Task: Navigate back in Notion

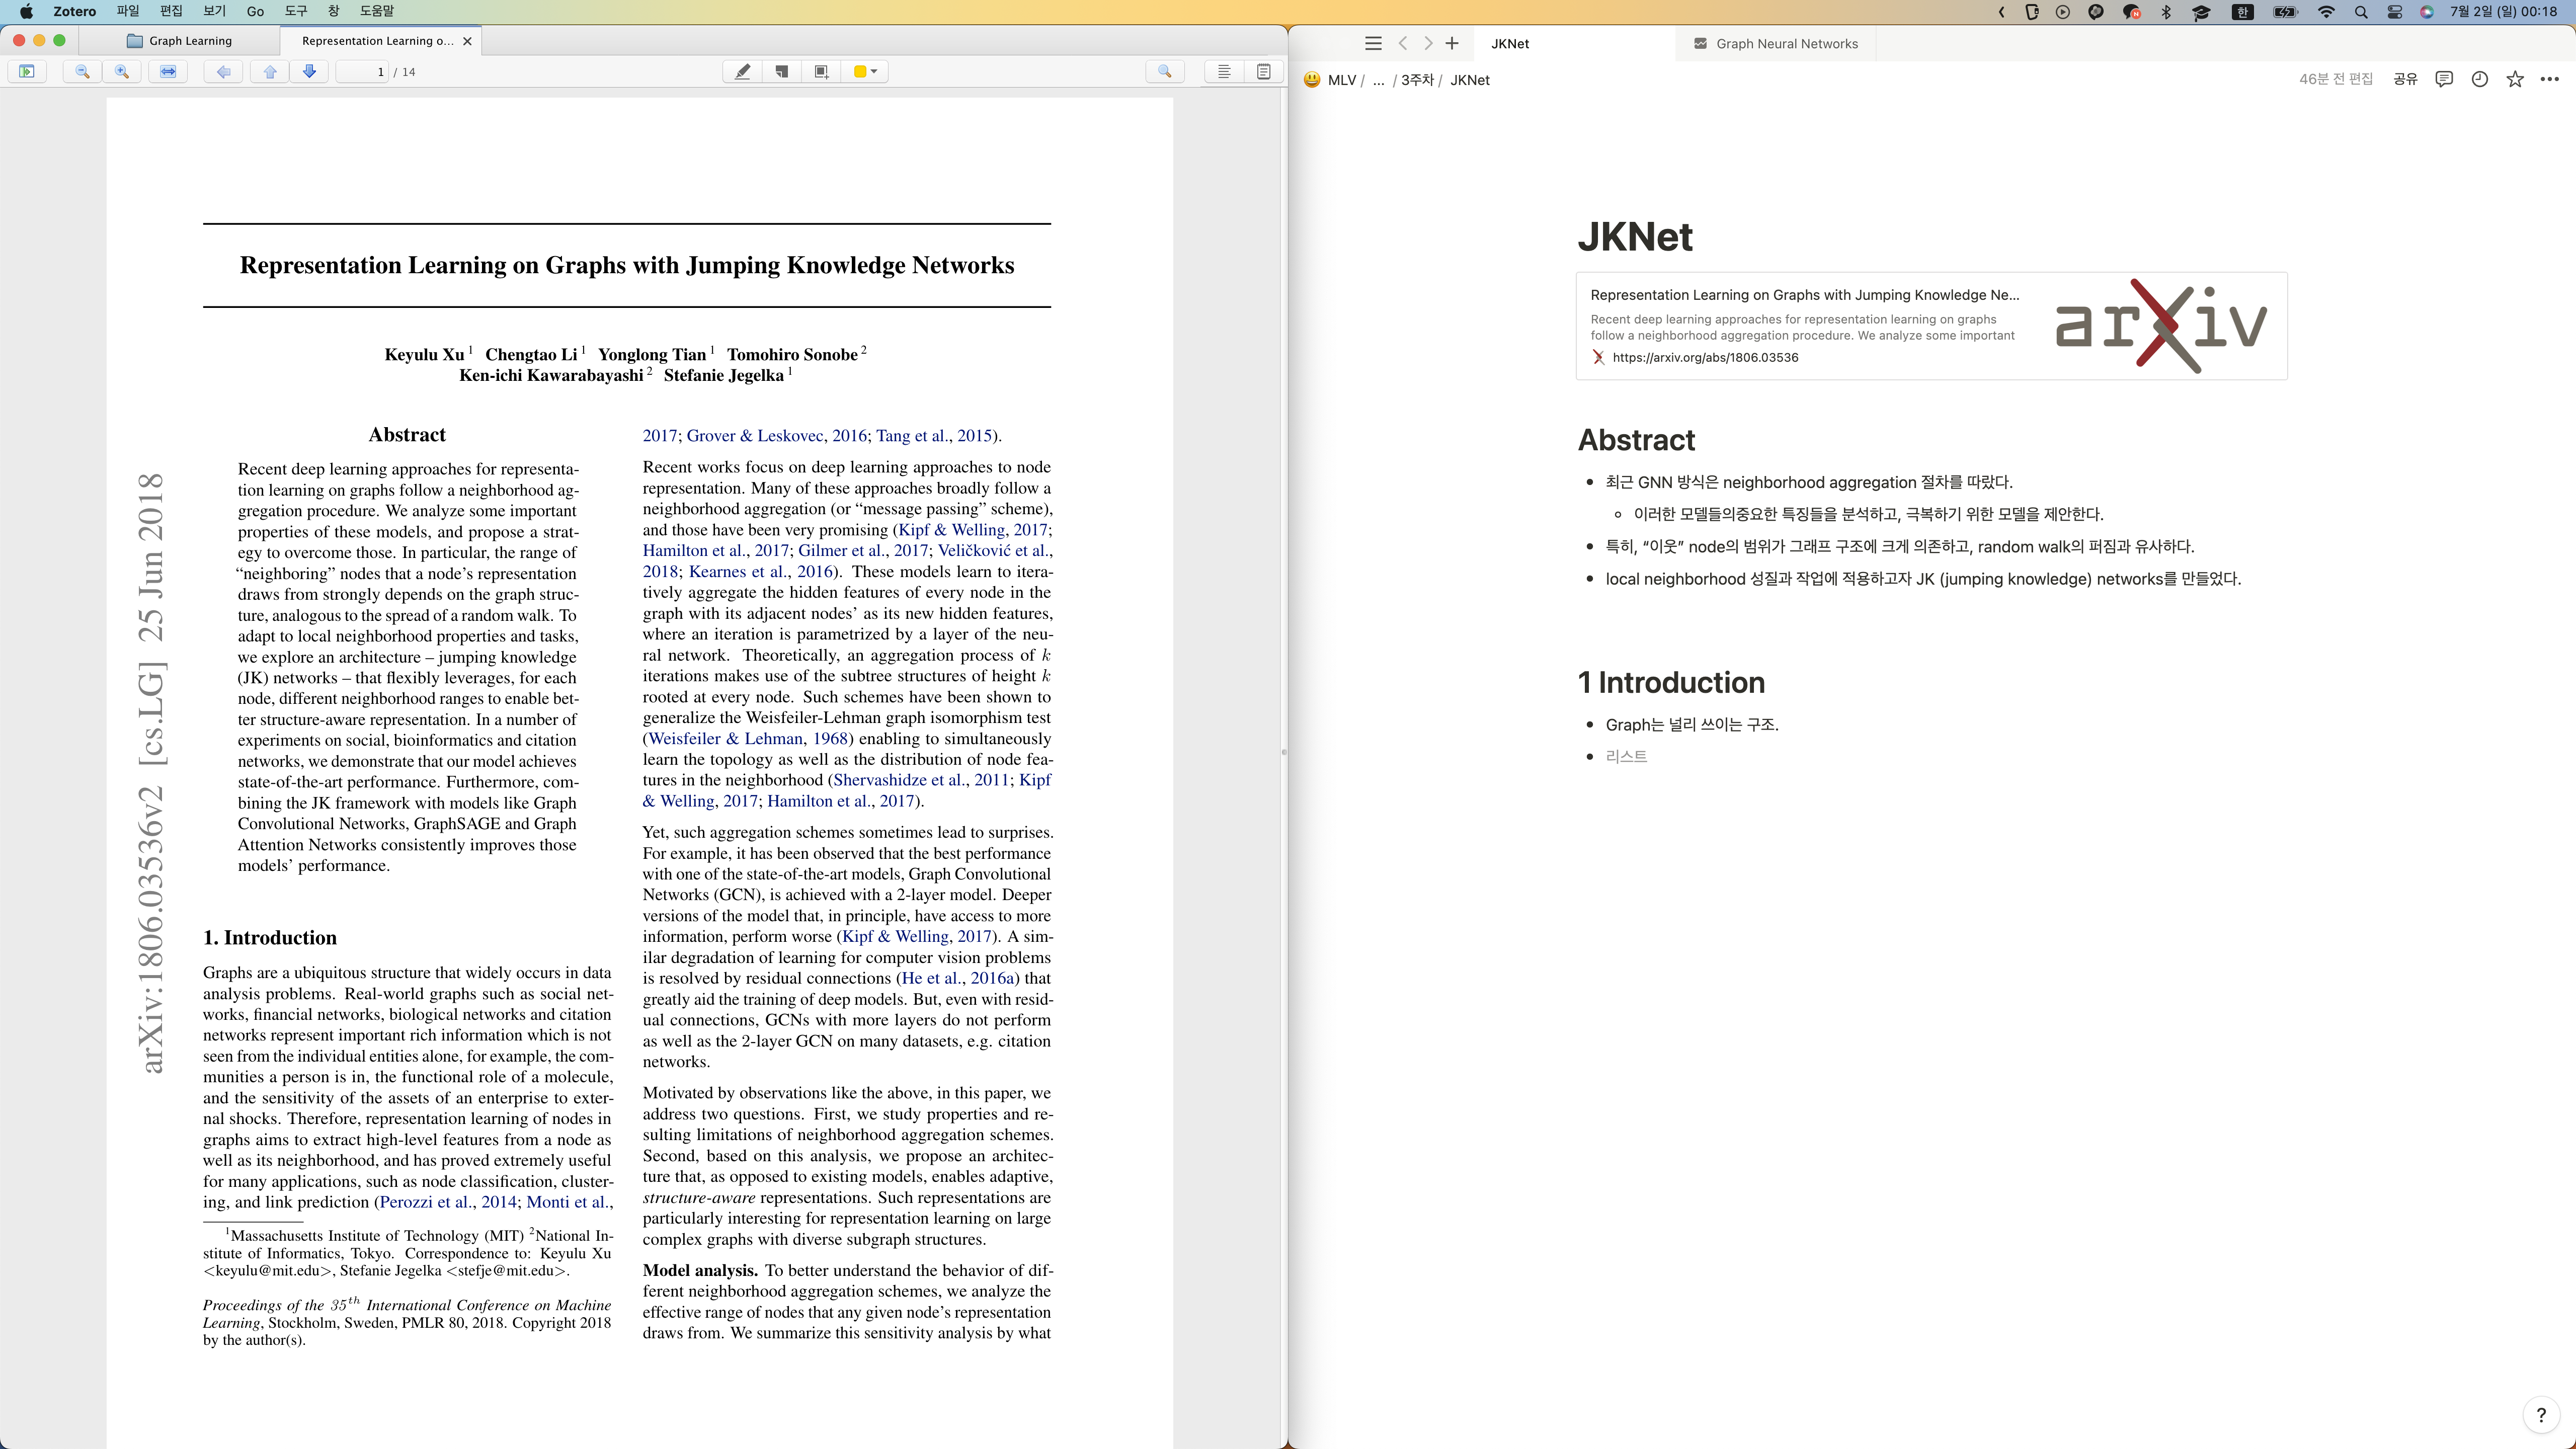Action: click(1403, 43)
